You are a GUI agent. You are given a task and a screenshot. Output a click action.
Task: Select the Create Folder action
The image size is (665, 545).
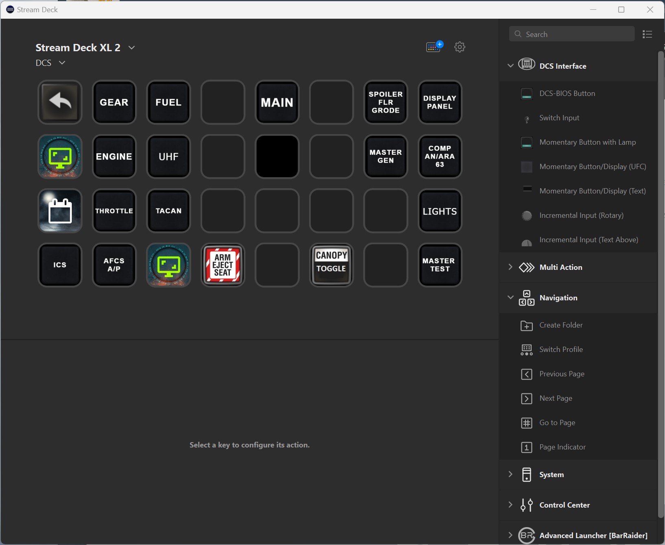coord(561,325)
